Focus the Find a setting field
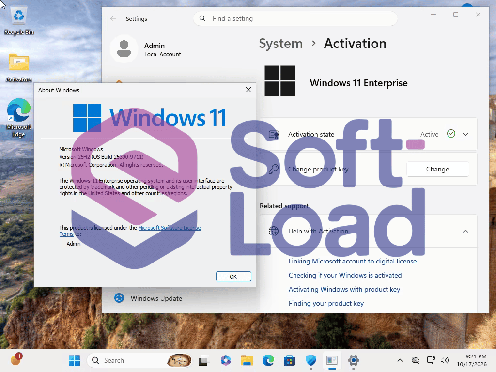 click(x=295, y=18)
